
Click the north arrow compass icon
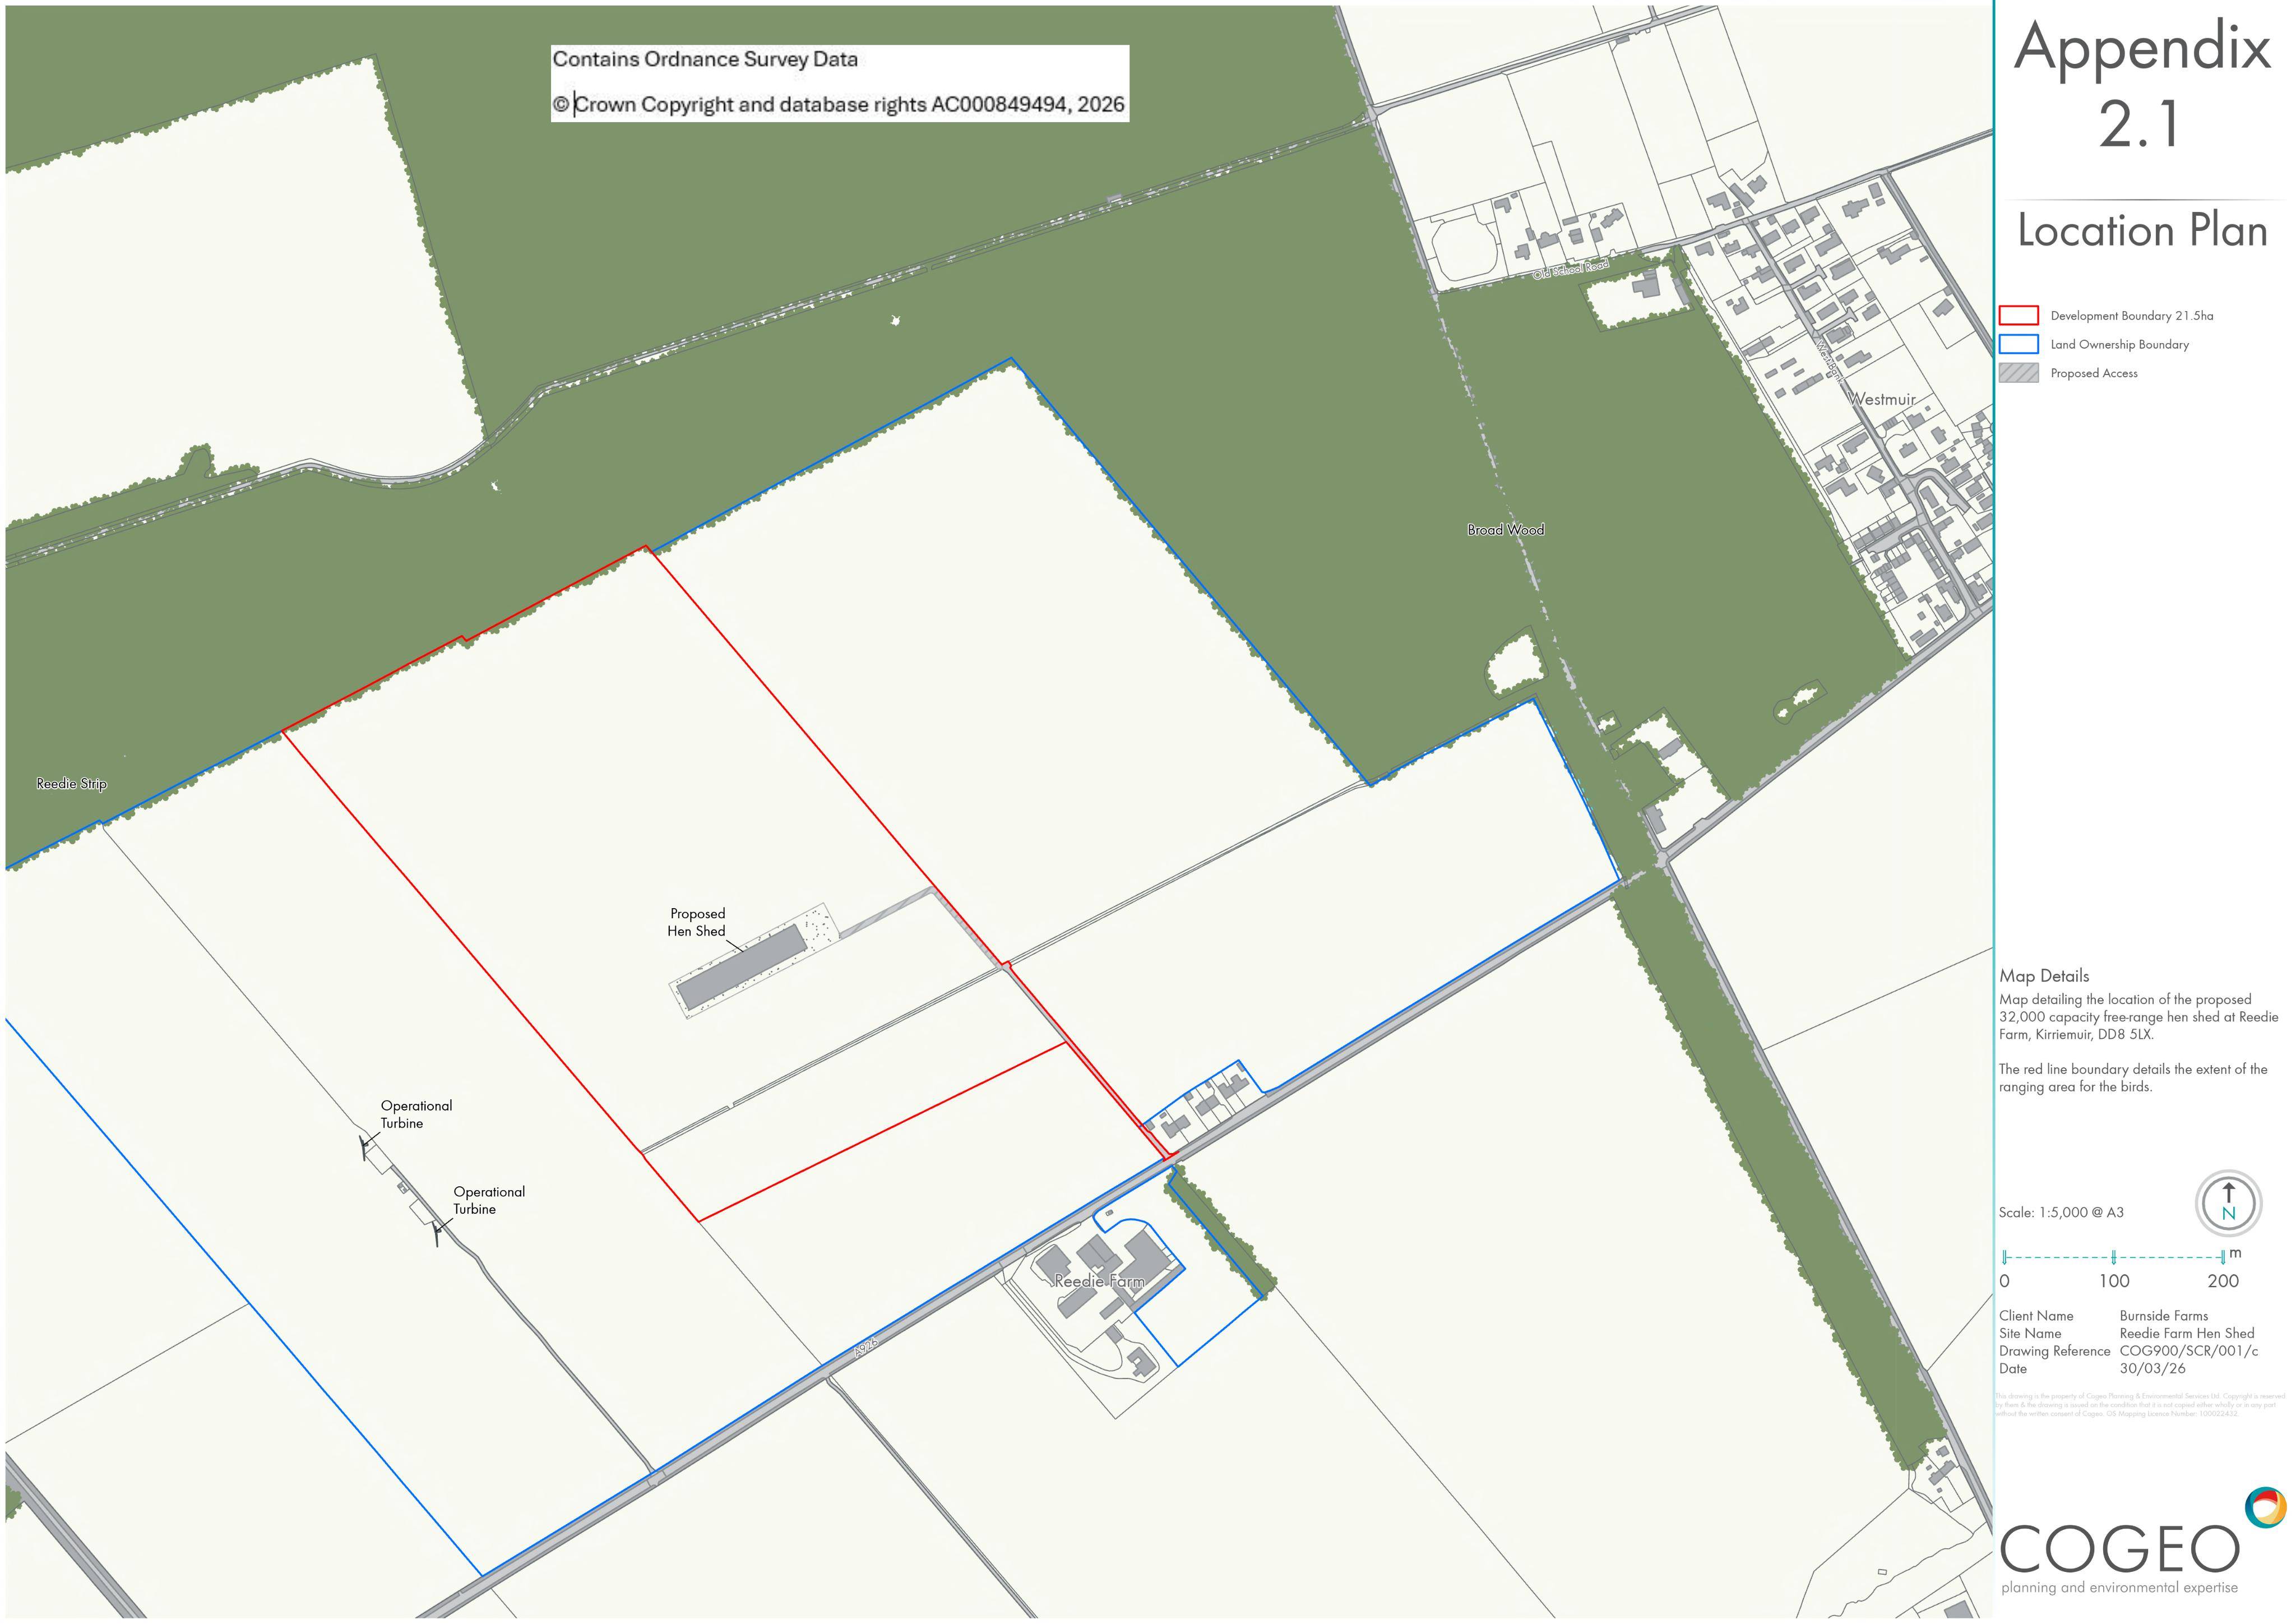click(2228, 1203)
